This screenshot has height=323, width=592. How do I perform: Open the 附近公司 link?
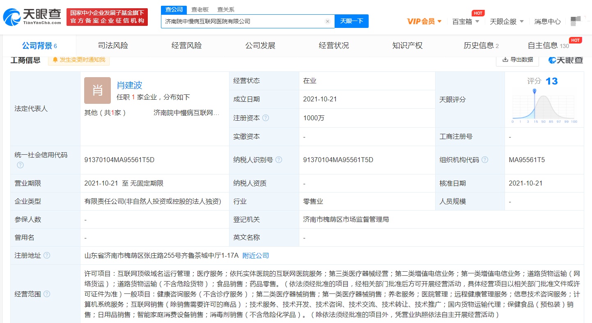click(255, 255)
